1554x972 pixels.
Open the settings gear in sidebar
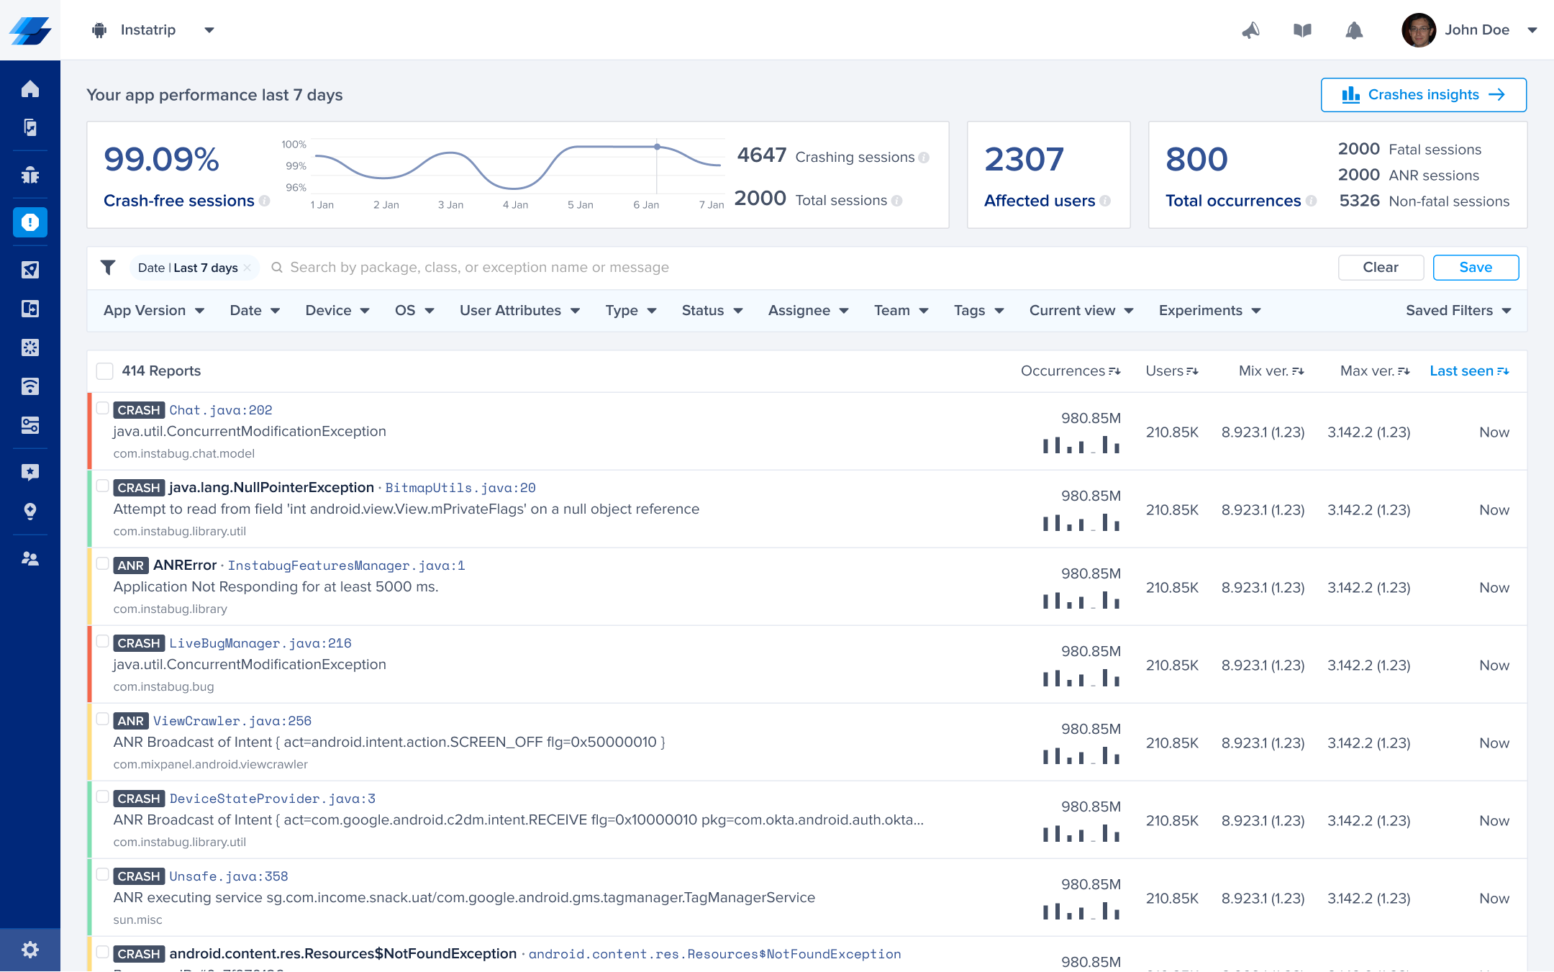click(x=30, y=950)
